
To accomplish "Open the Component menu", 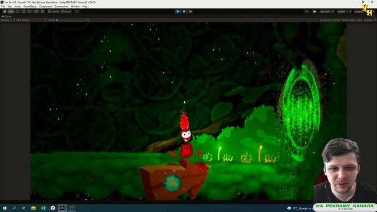I will (45, 6).
